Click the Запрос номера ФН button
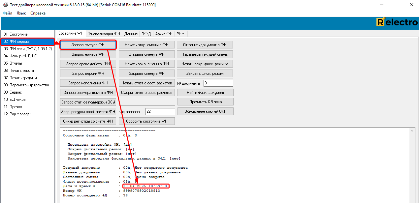Image resolution: width=419 pixels, height=203 pixels. coord(88,54)
